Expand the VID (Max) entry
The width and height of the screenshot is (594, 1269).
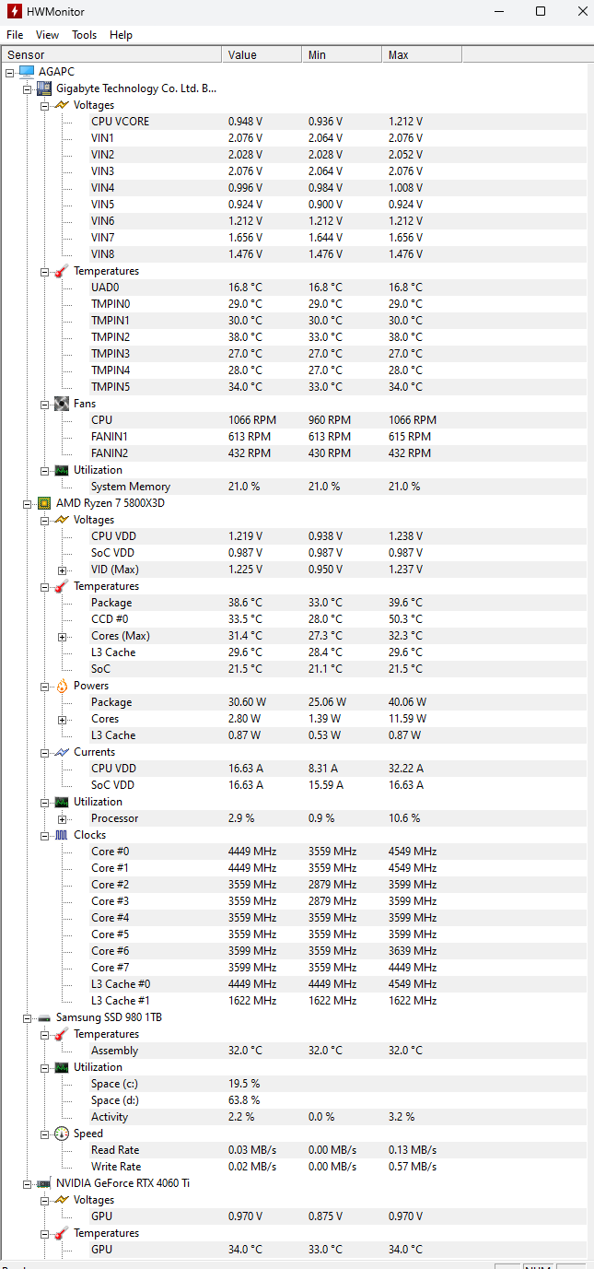[x=63, y=570]
